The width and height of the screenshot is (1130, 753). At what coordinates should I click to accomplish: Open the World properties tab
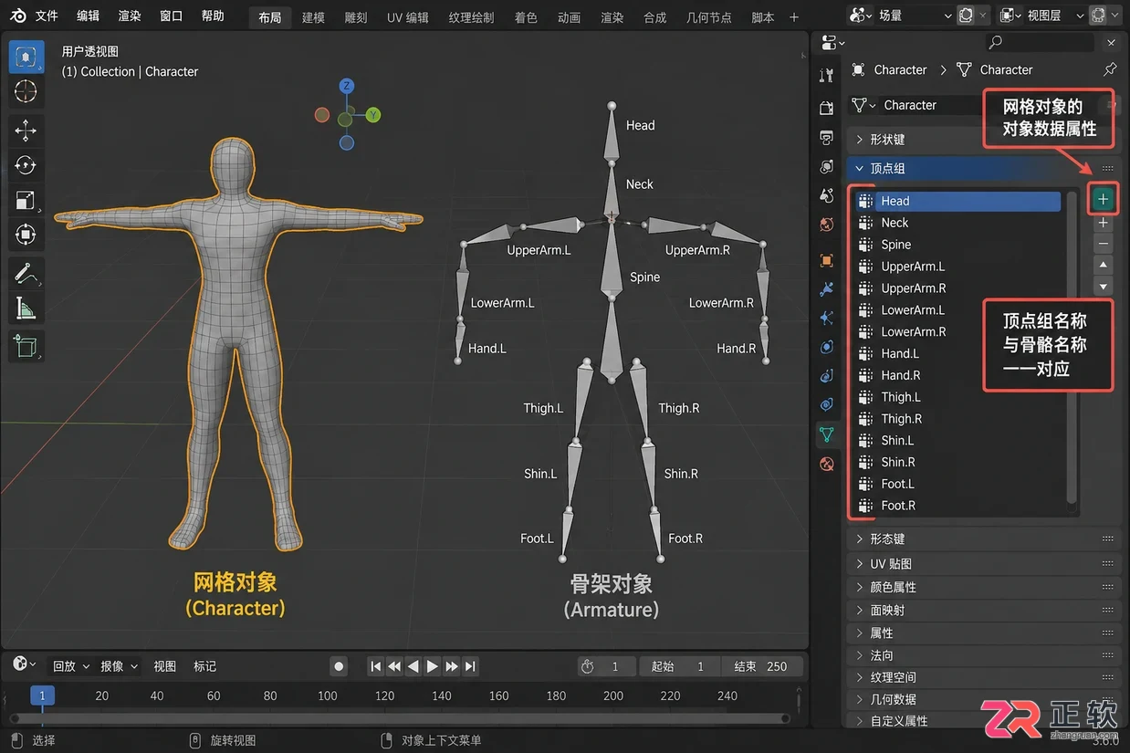[827, 225]
